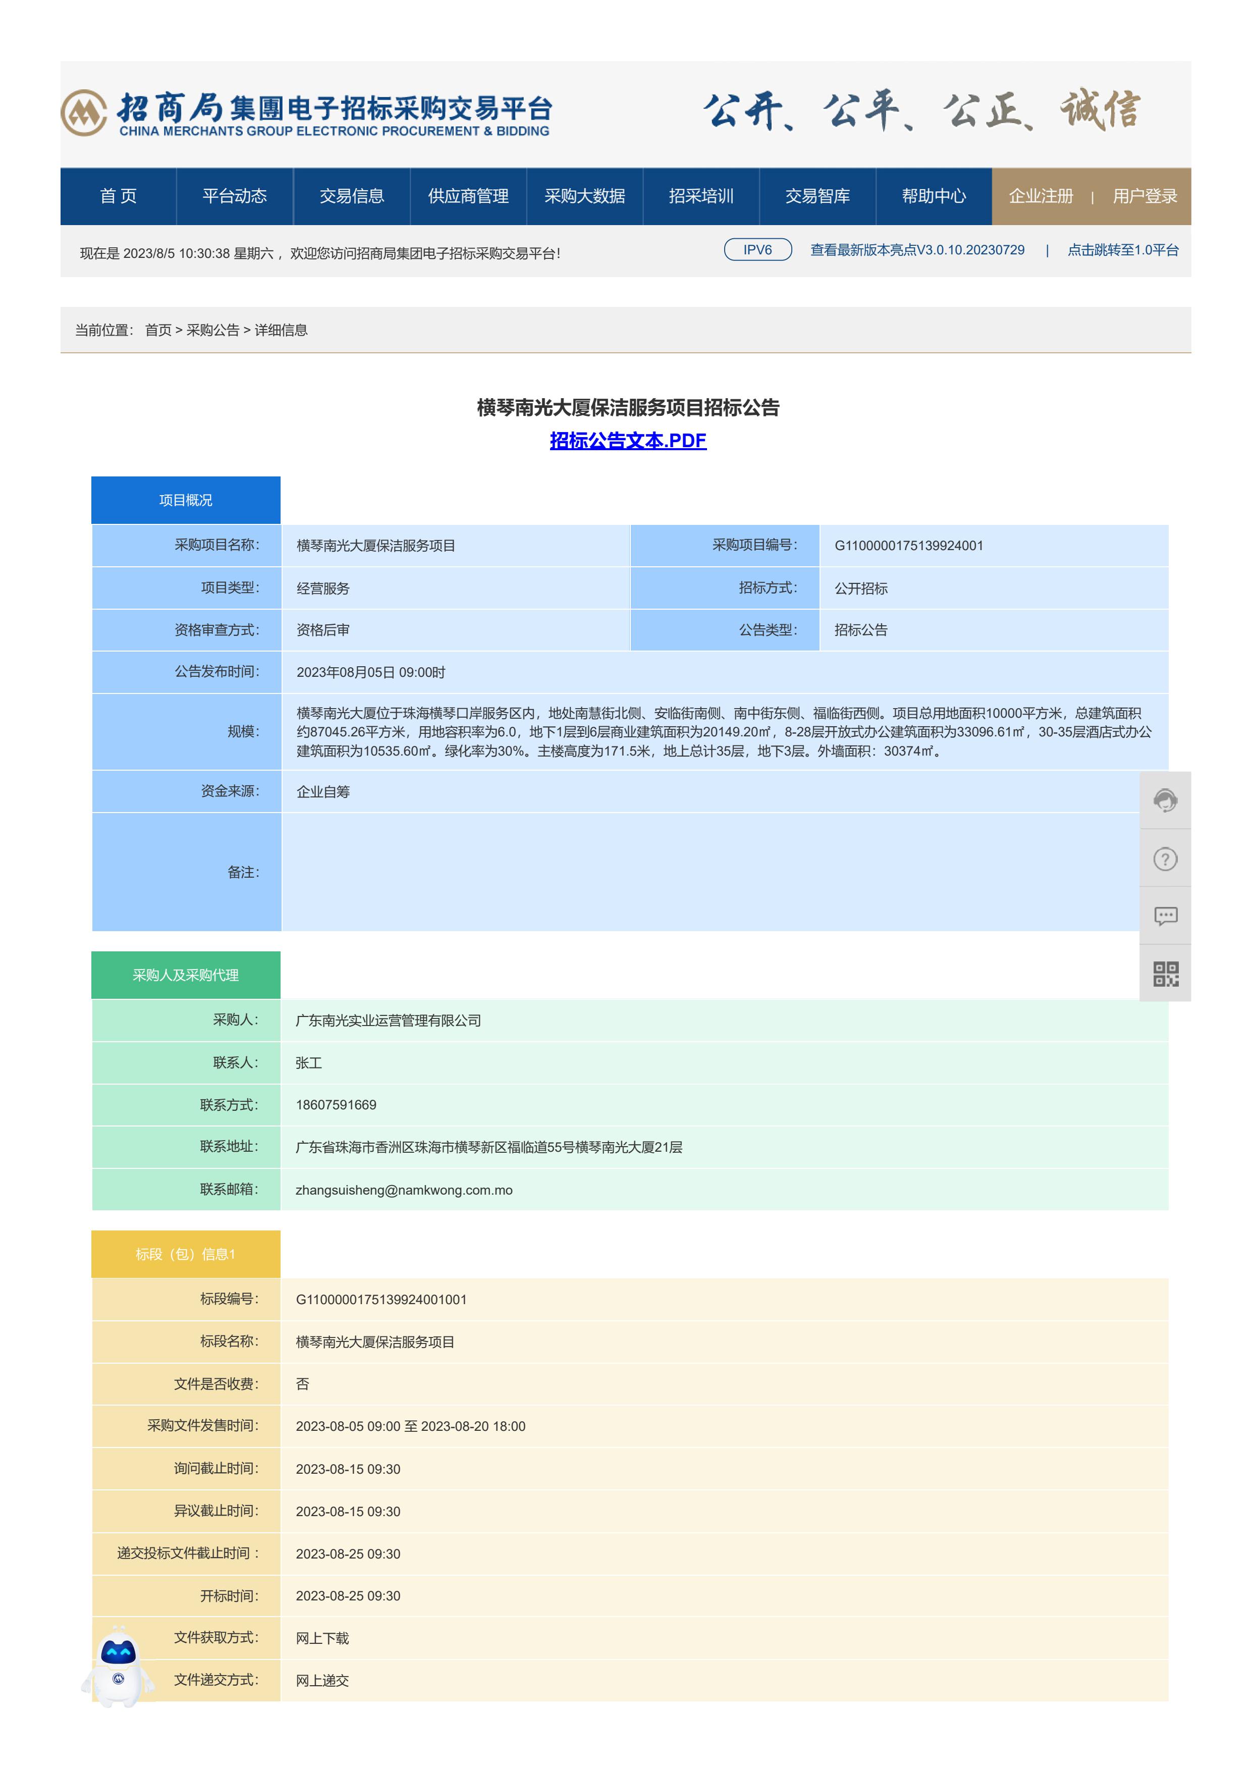Click the page title 横琴南光大厦保洁服务项目招标公告
This screenshot has height=1771, width=1252.
[628, 407]
